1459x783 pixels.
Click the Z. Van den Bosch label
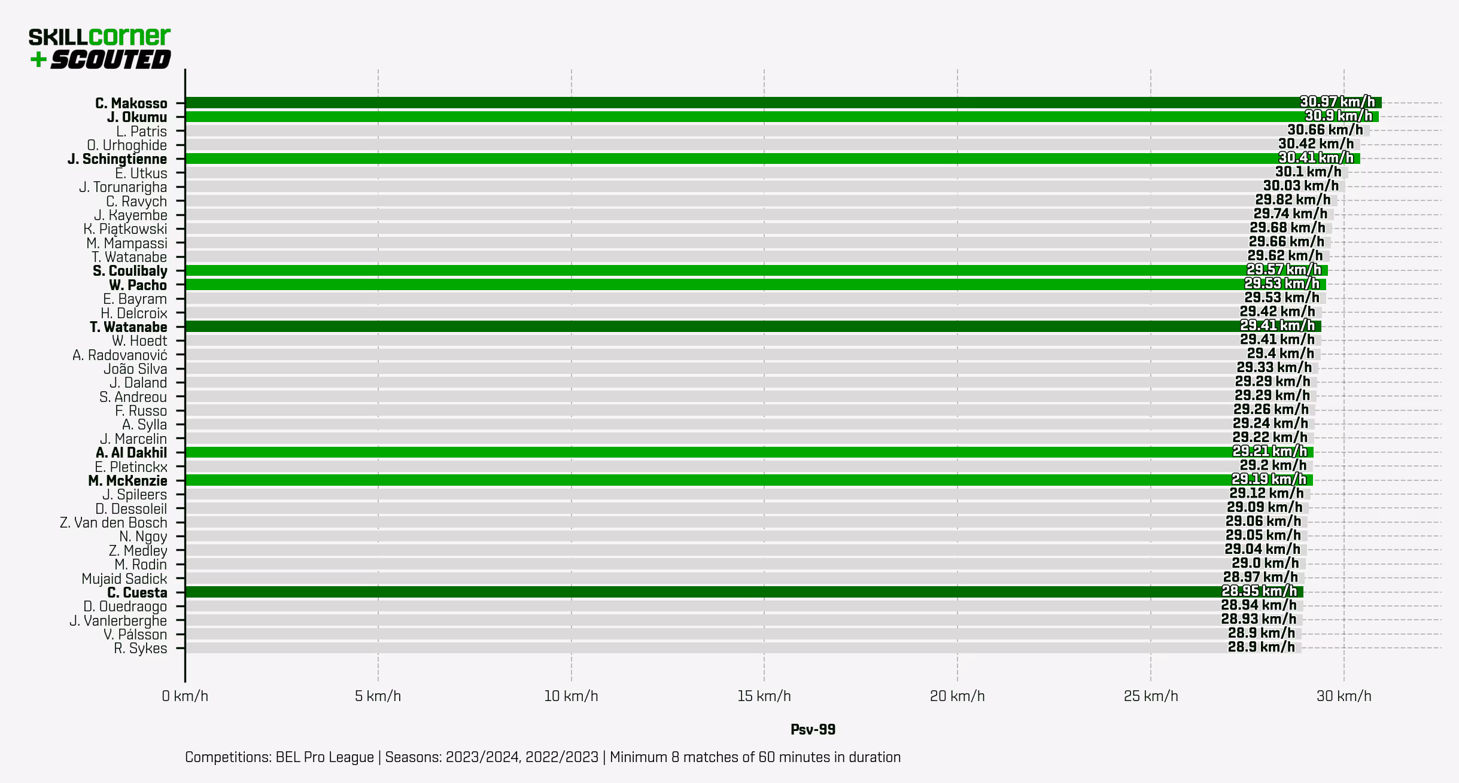(x=113, y=523)
